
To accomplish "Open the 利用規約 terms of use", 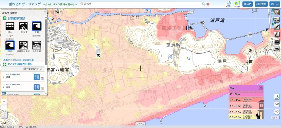I will 261,4.
